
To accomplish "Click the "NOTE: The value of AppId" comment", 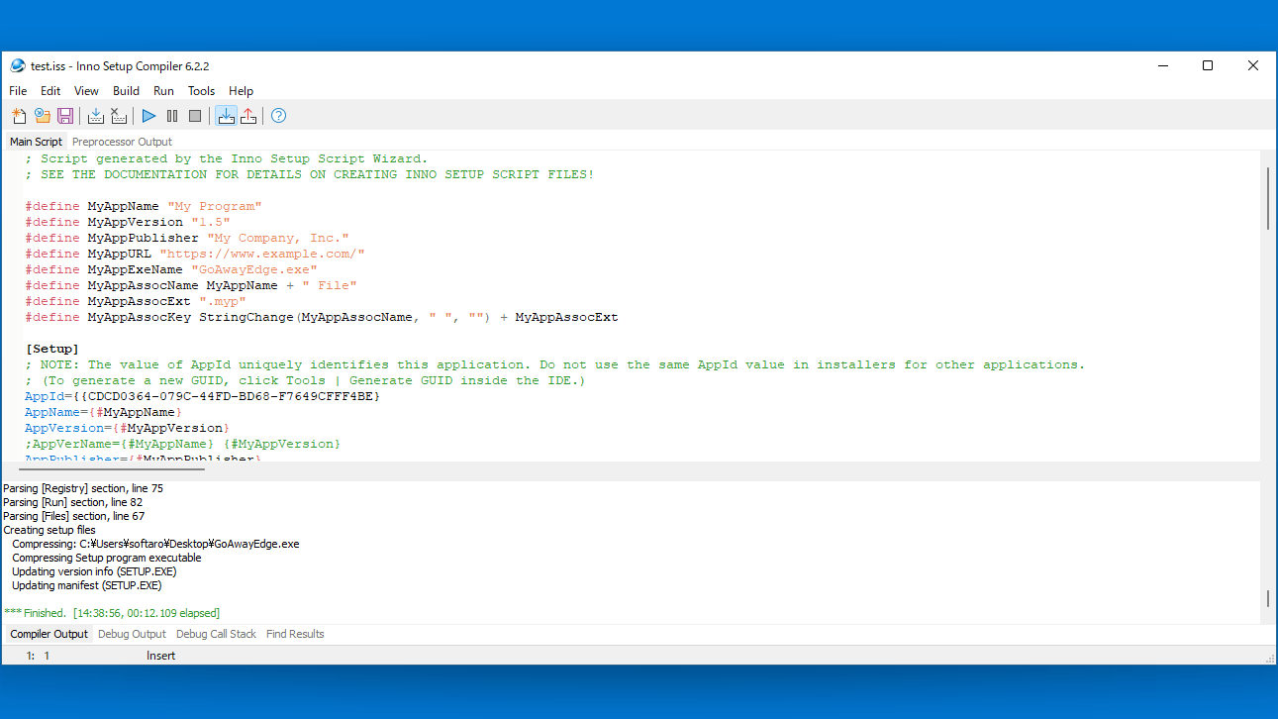I will click(x=555, y=364).
